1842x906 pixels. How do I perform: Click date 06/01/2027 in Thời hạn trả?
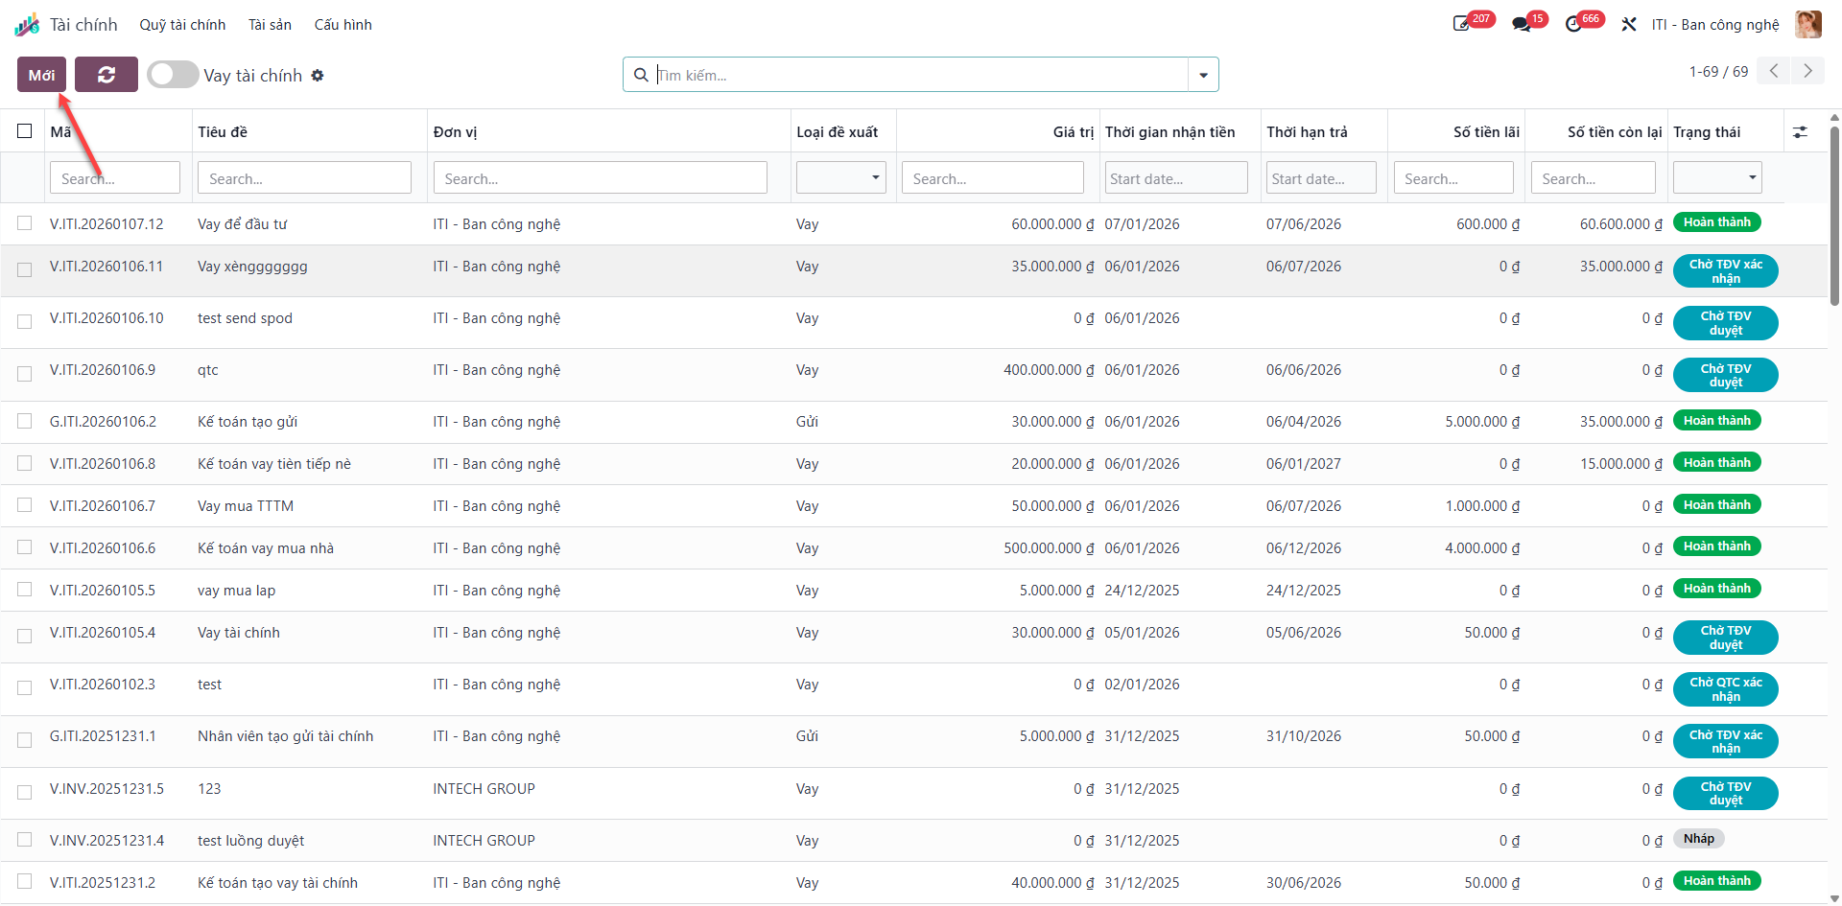tap(1304, 463)
